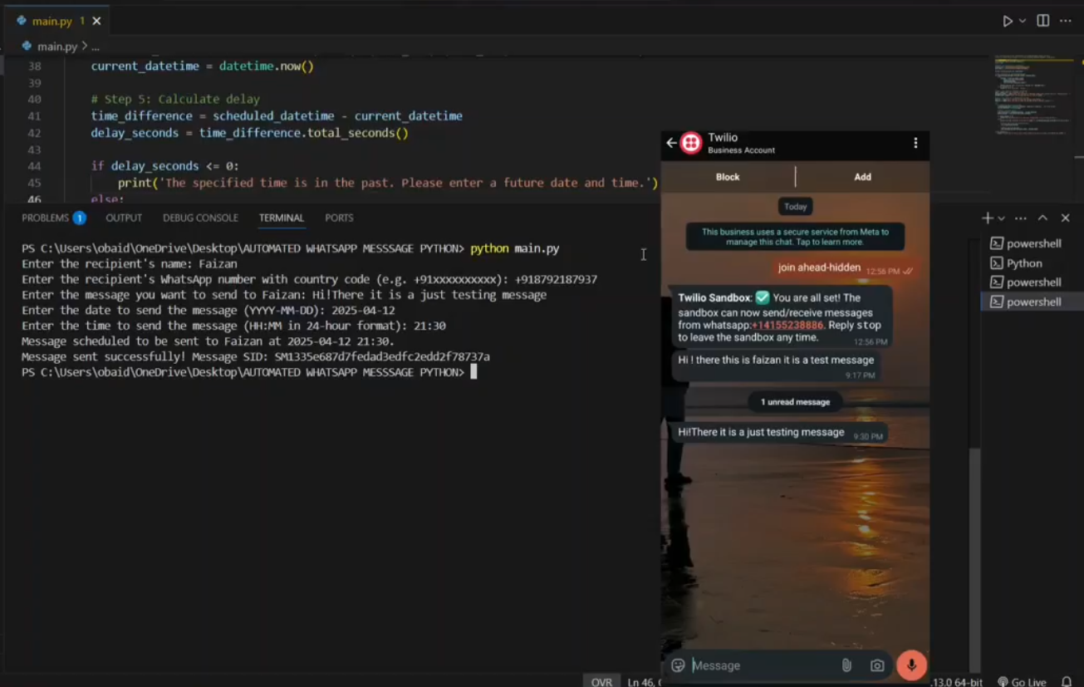Close the terminal panel with the X
Screen dimensions: 1084x687
tap(1066, 218)
